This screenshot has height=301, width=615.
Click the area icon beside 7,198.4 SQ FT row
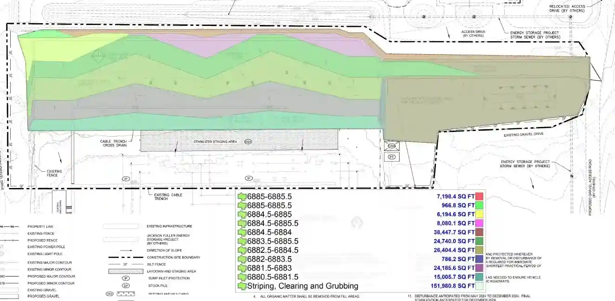tap(242, 196)
